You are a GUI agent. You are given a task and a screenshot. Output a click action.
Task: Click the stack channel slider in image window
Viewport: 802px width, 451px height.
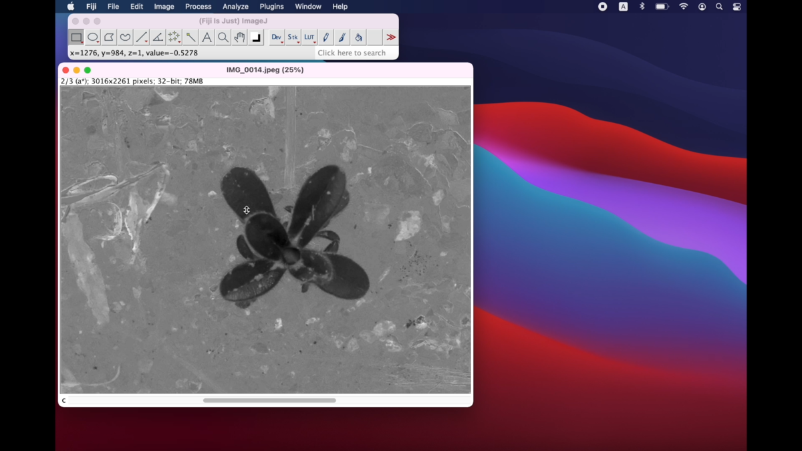point(269,401)
